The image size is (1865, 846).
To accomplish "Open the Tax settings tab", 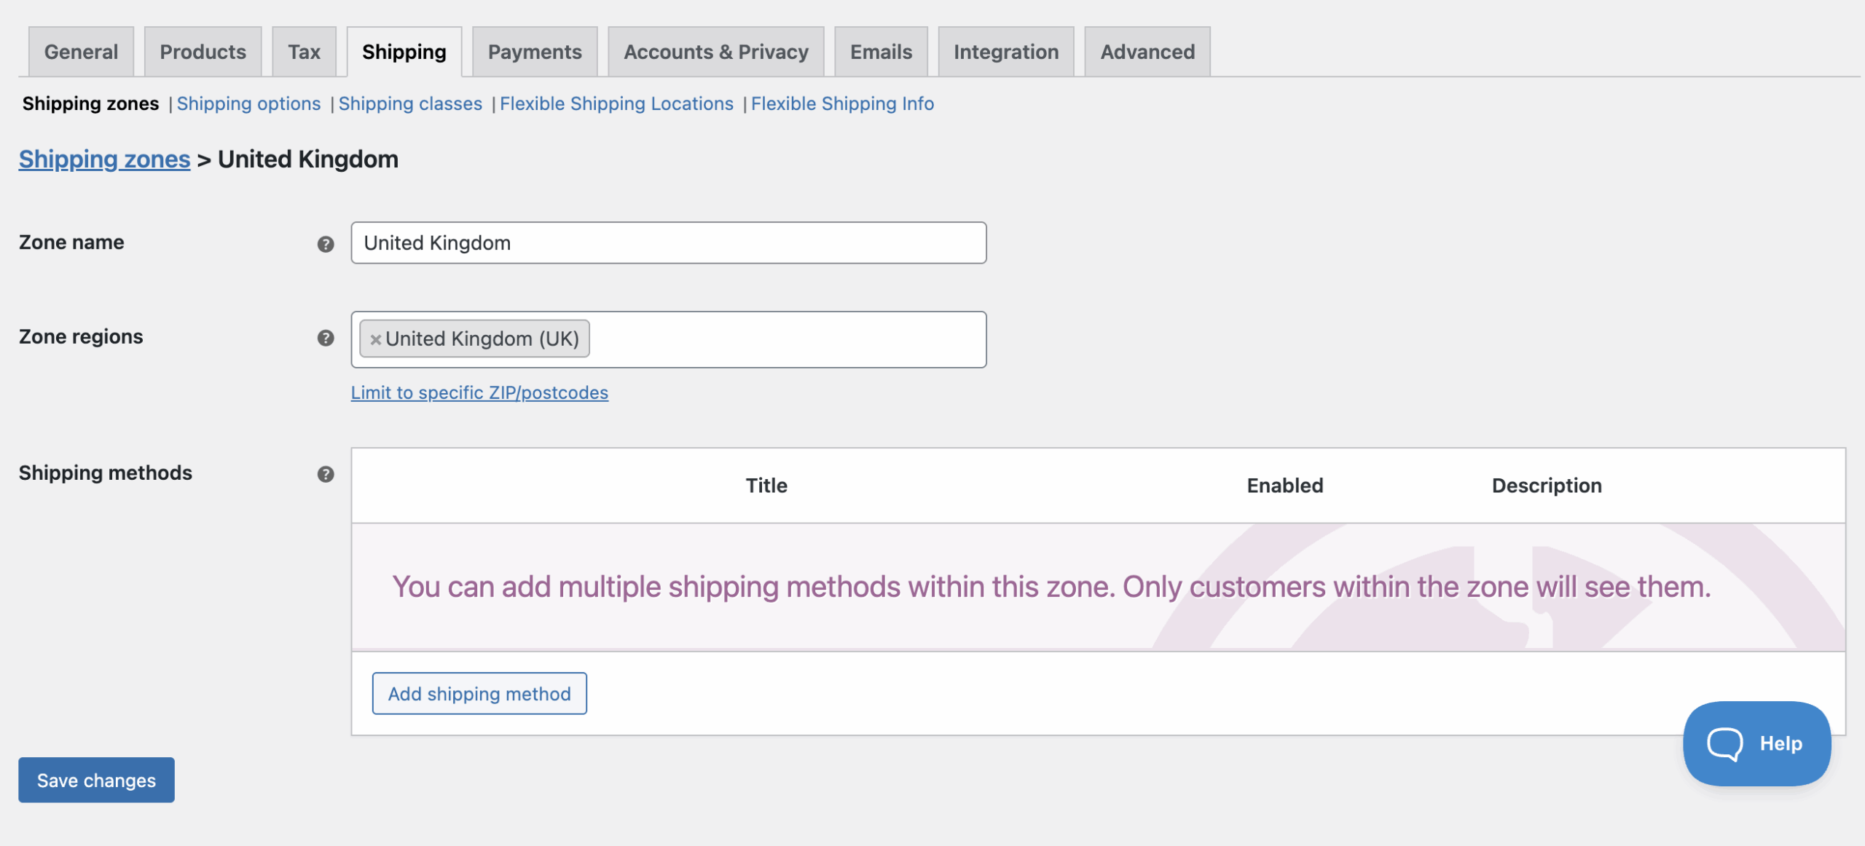I will click(x=304, y=51).
